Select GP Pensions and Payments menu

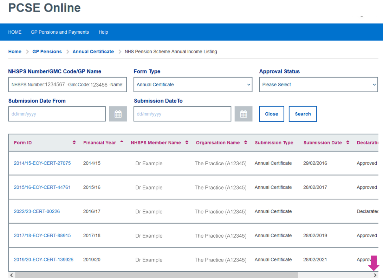pyautogui.click(x=60, y=32)
